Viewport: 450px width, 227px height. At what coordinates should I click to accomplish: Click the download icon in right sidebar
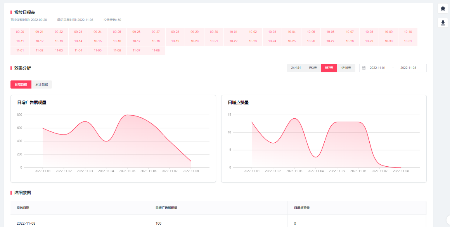click(443, 23)
